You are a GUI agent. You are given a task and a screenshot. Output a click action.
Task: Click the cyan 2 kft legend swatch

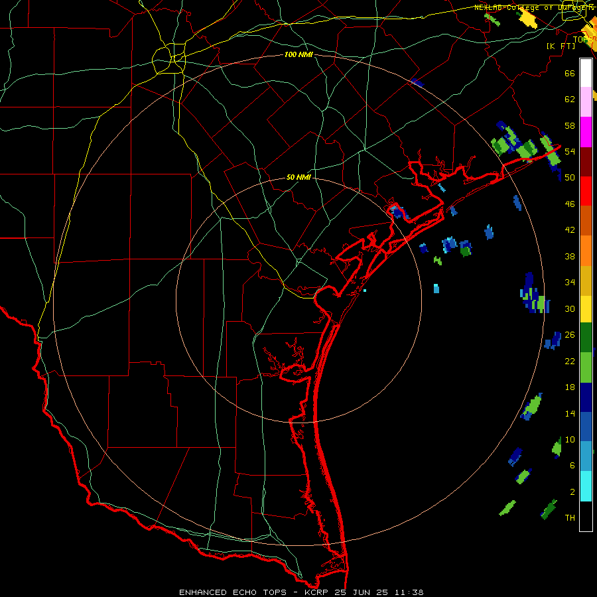[586, 486]
